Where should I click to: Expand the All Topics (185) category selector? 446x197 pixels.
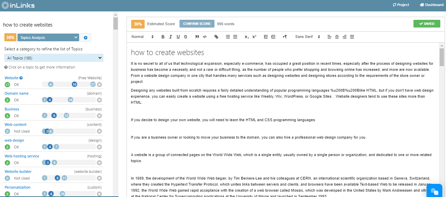[54, 58]
